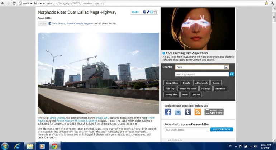Image resolution: width=276 pixels, height=150 pixels.
Task: Reload the page using refresh icon
Action: tap(14, 3)
